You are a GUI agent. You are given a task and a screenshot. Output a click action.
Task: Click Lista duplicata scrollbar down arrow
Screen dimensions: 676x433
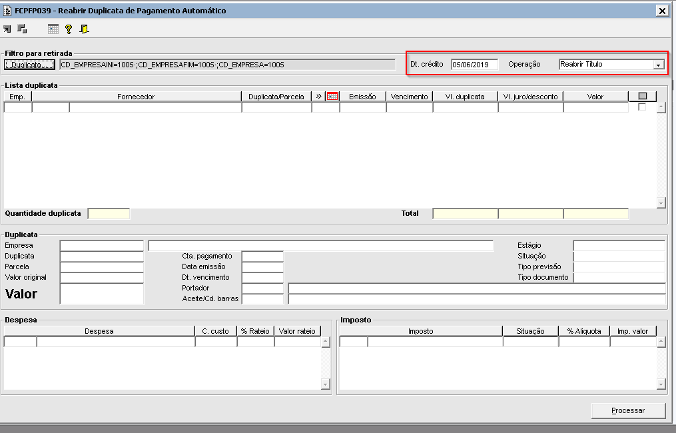point(661,203)
